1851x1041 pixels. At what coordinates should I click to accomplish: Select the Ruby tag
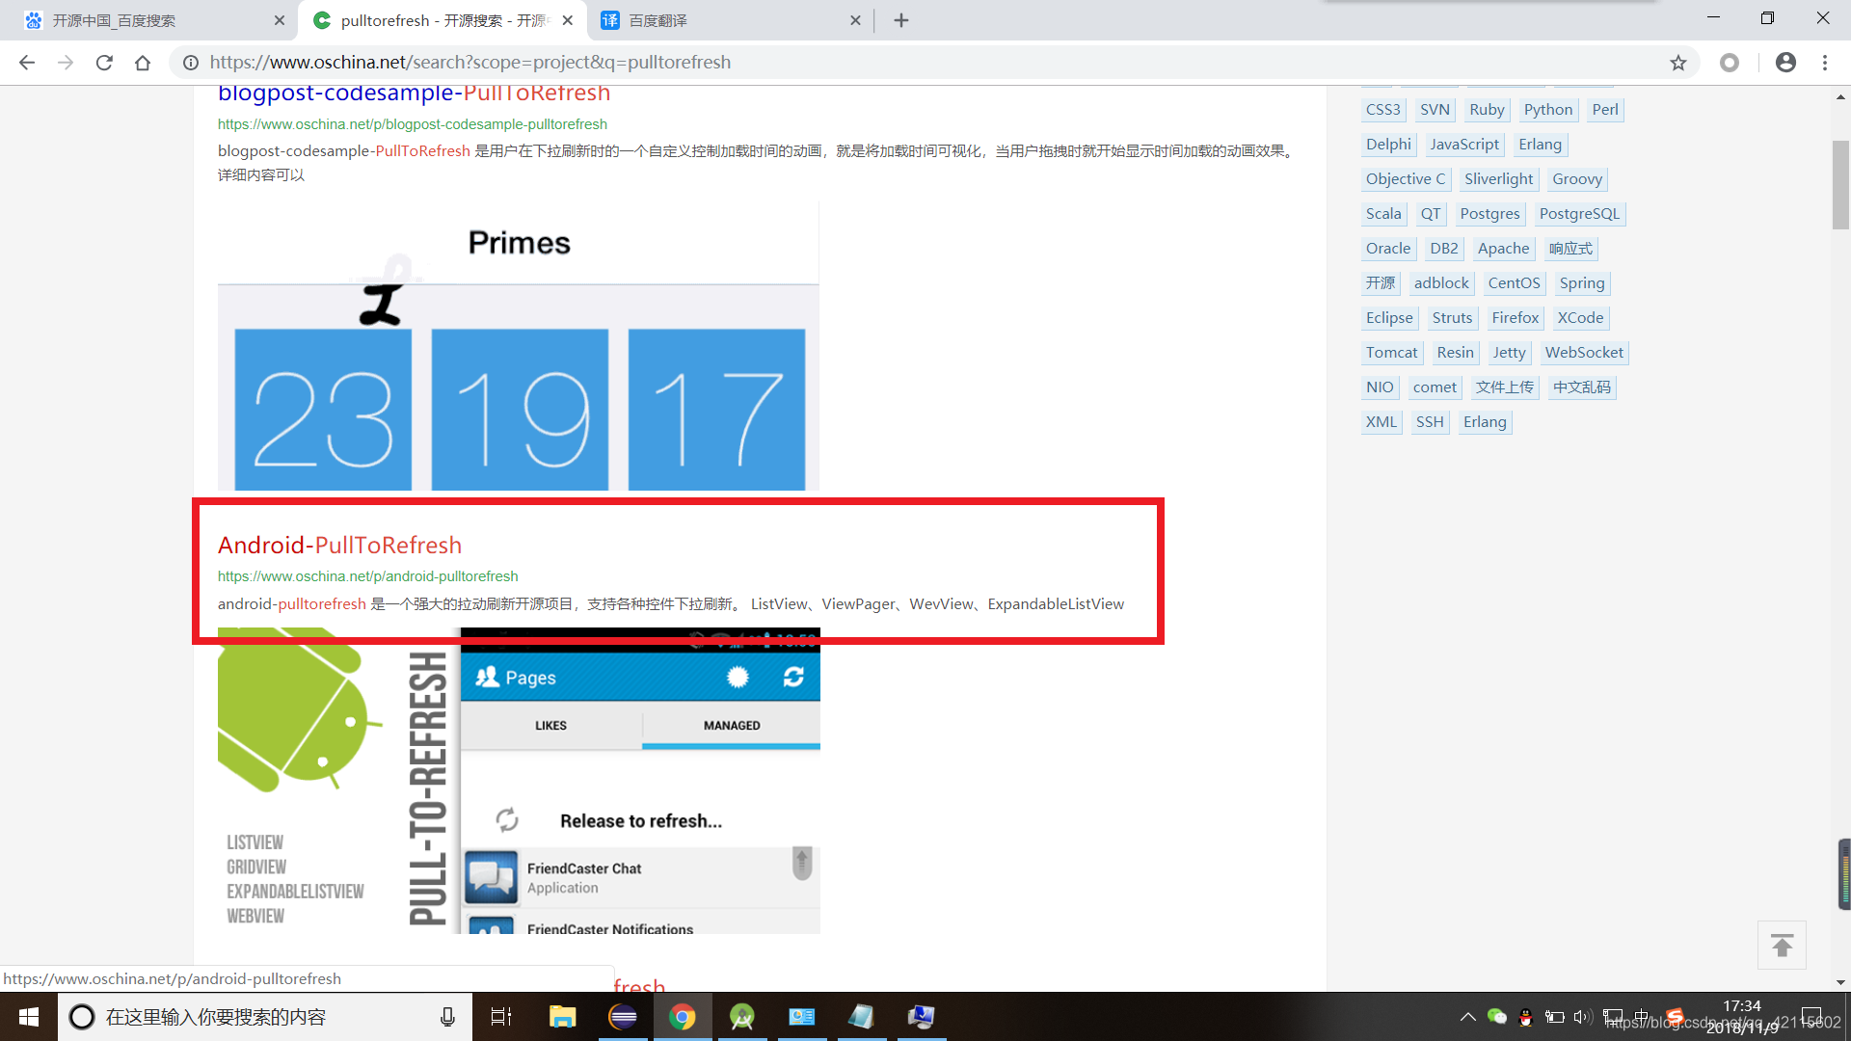1487,110
